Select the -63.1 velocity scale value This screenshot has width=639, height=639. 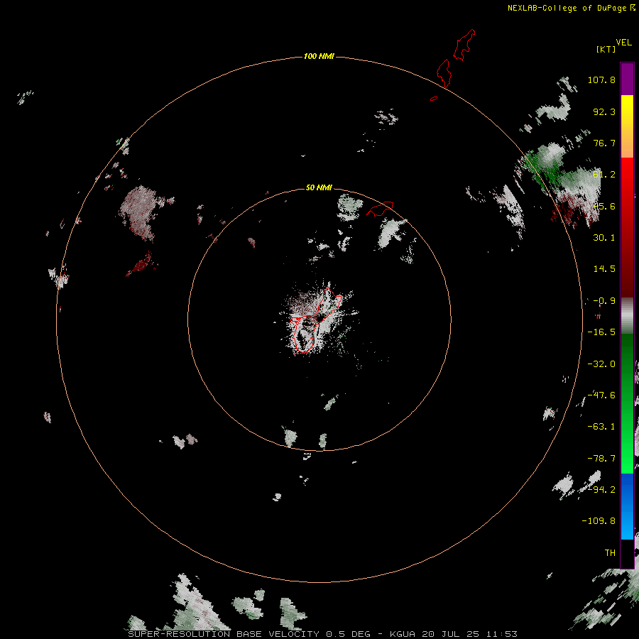(601, 427)
